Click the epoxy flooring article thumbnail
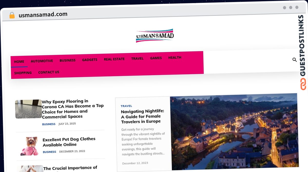 pos(28,109)
